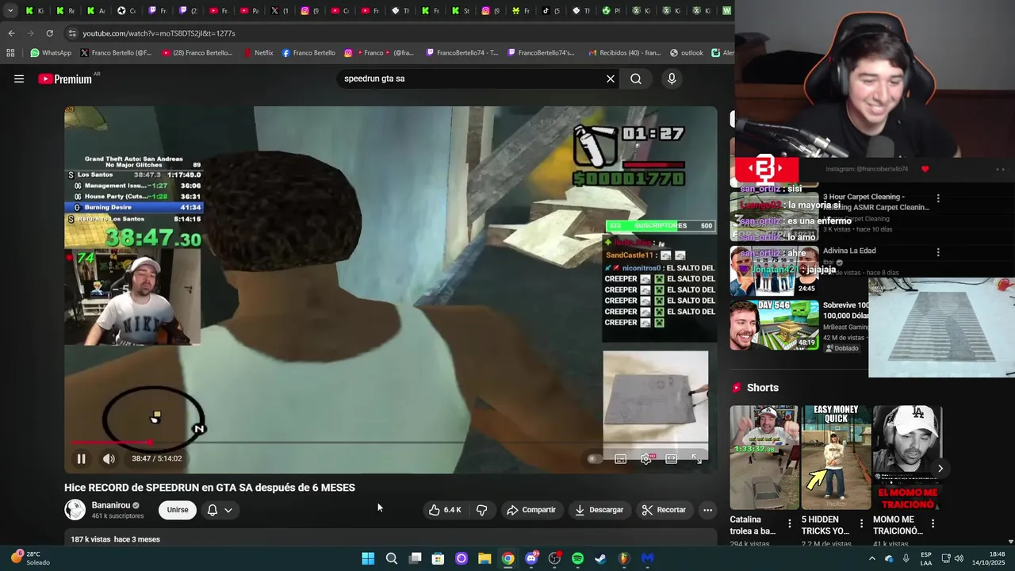Image resolution: width=1015 pixels, height=571 pixels.
Task: Toggle subtitles in the video player
Action: (621, 458)
